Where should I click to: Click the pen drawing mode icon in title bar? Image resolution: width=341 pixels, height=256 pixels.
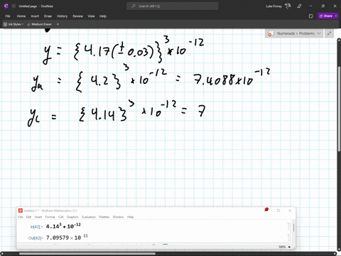[299, 6]
